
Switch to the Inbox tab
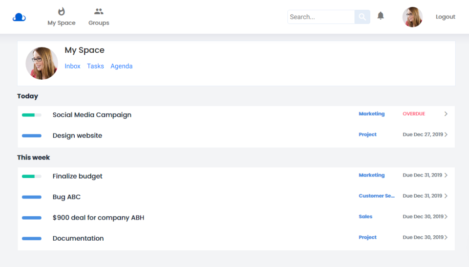tap(72, 66)
